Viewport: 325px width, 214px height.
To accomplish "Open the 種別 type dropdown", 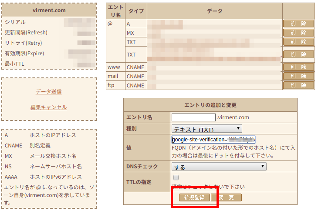I will pos(207,129).
